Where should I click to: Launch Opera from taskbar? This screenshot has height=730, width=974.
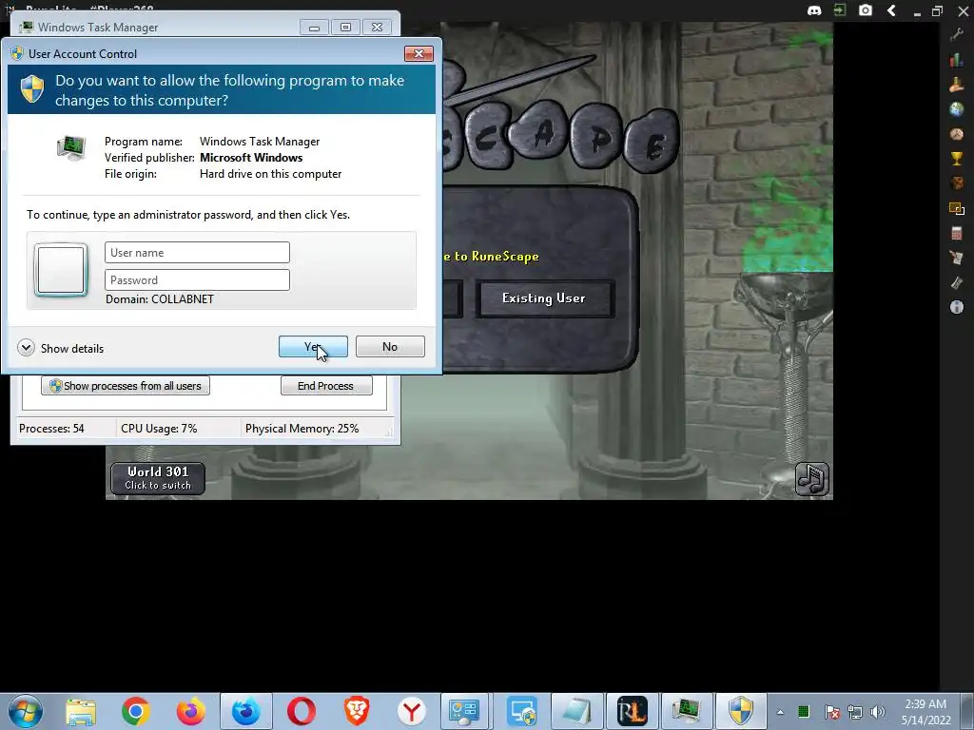click(x=302, y=711)
